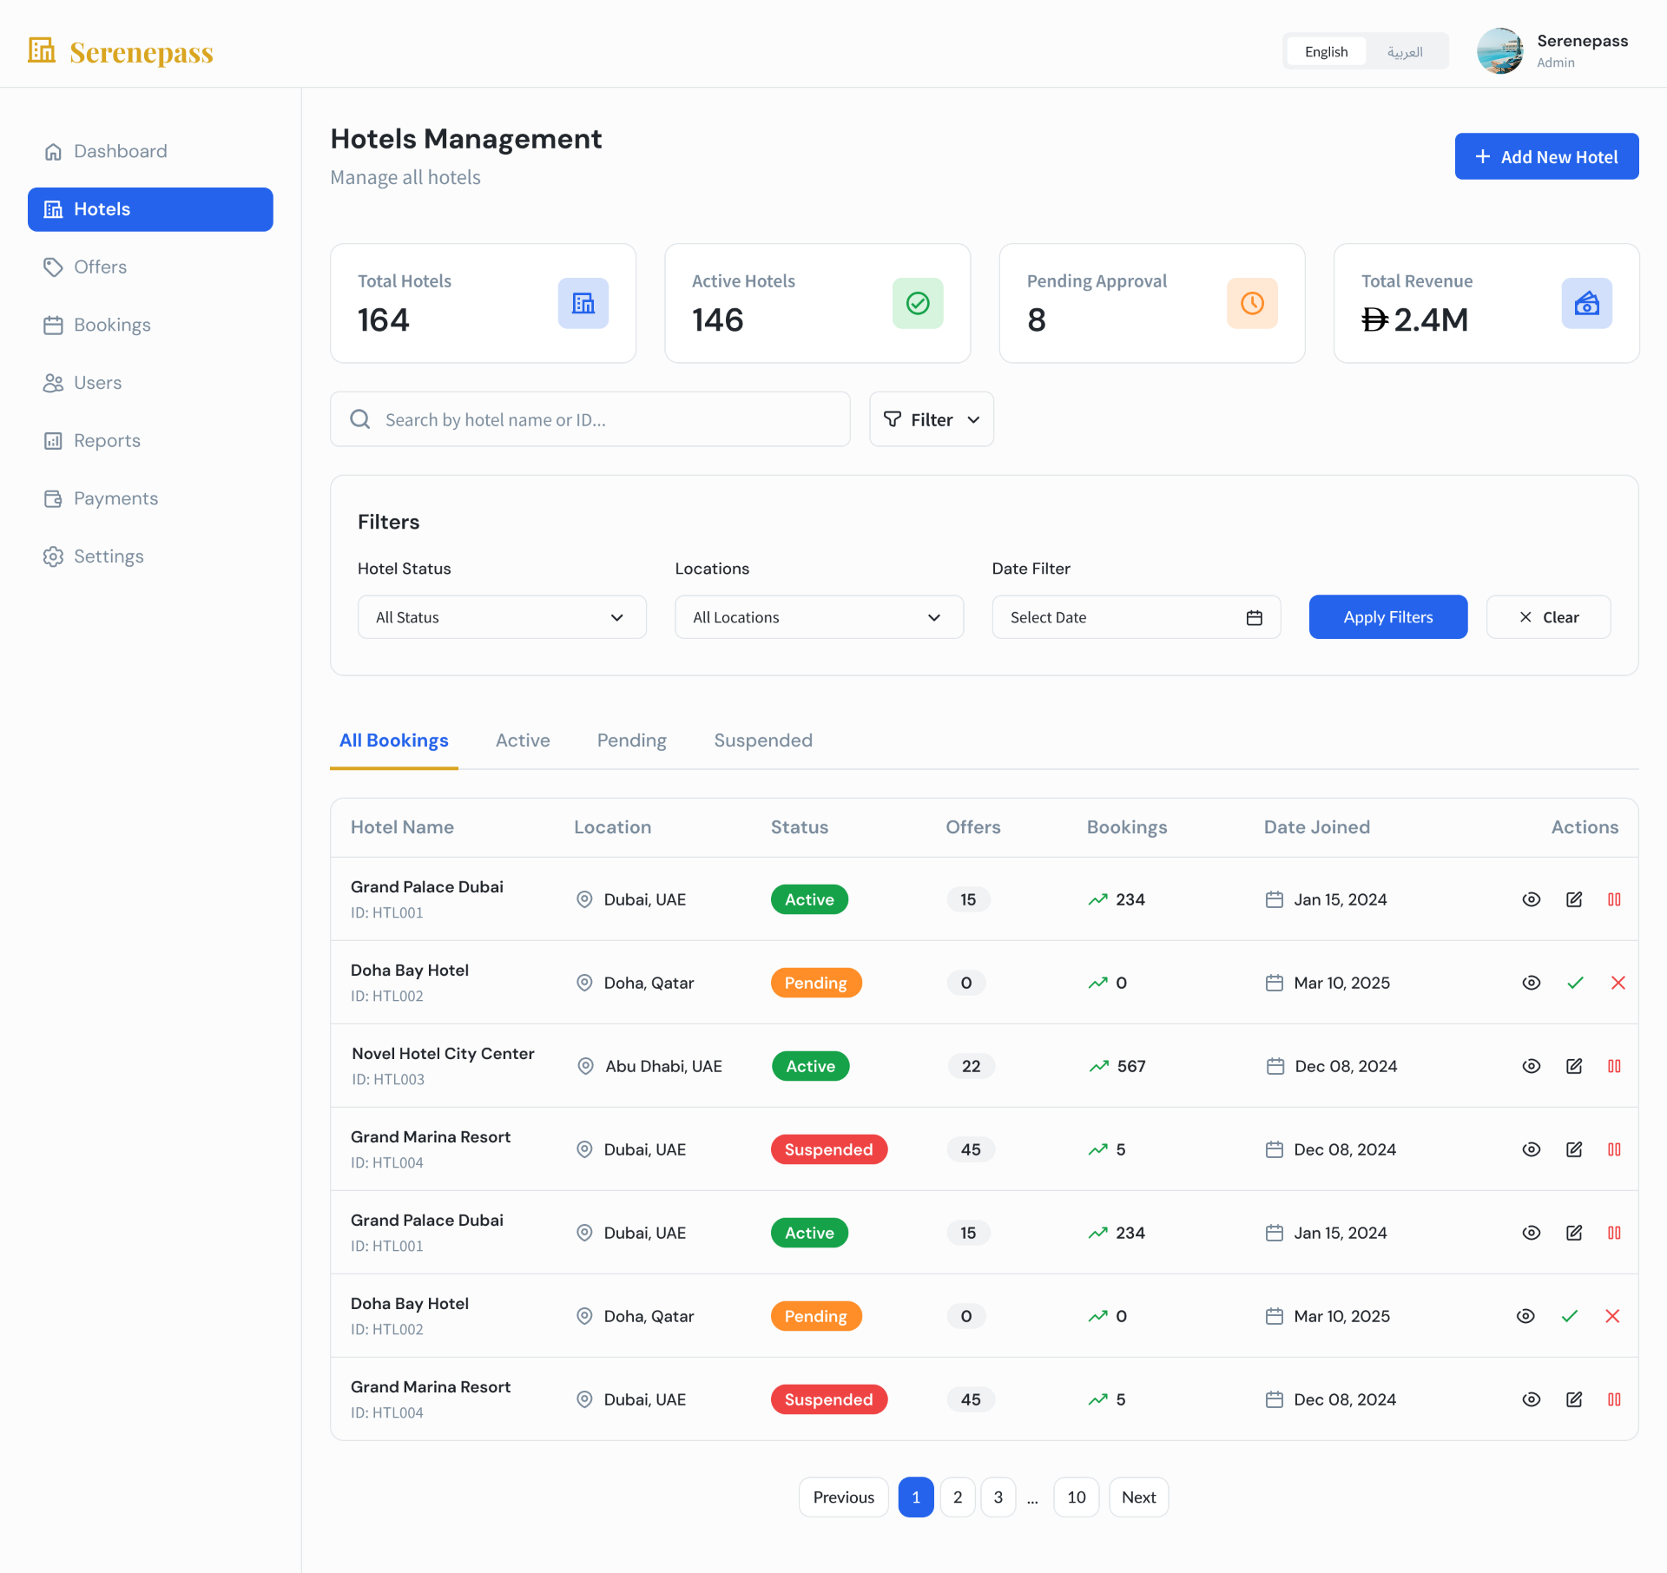Click the Active Hotels checkmark icon
The image size is (1667, 1573).
[918, 303]
